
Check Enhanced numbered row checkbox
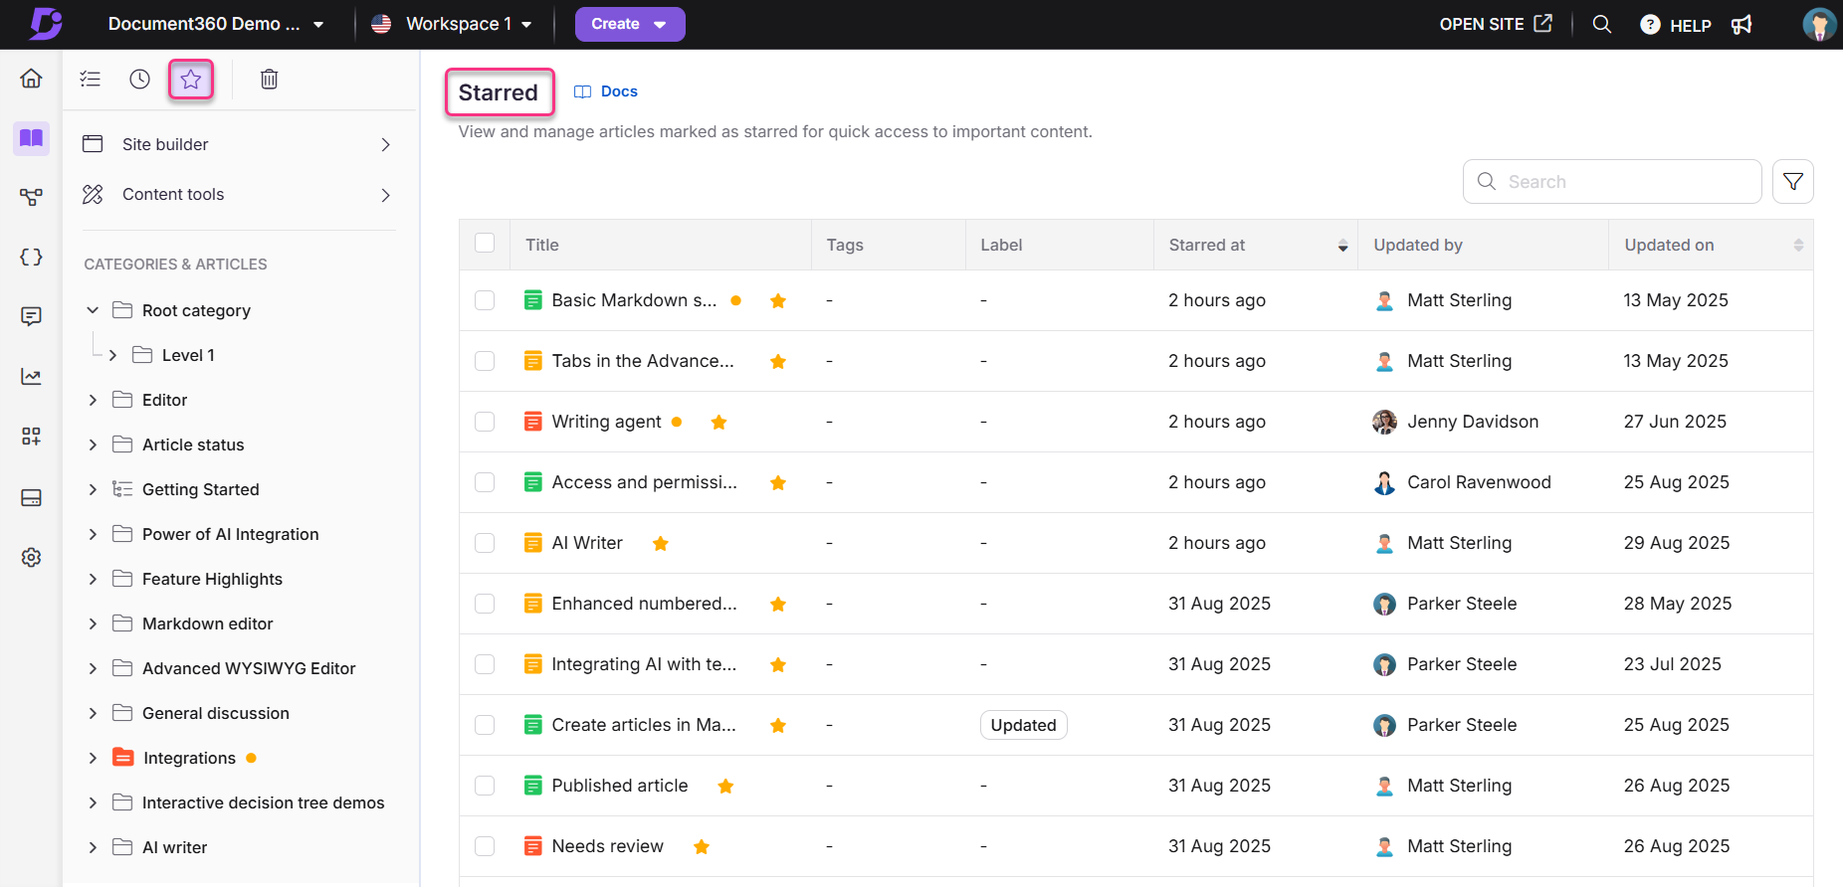pos(485,604)
